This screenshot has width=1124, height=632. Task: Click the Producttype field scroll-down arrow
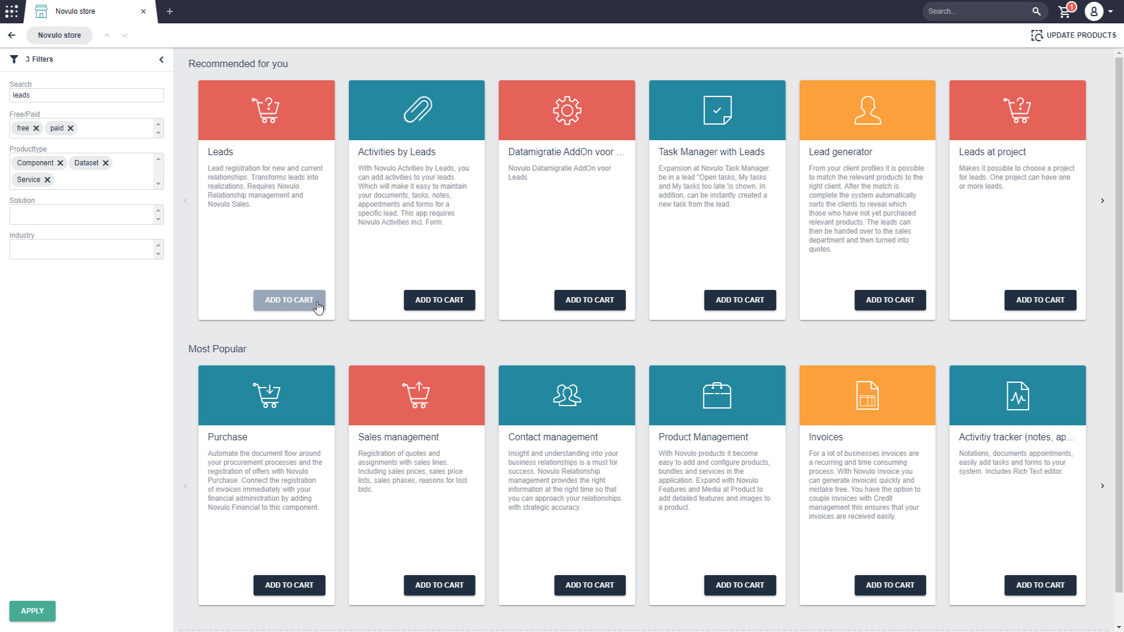(158, 184)
